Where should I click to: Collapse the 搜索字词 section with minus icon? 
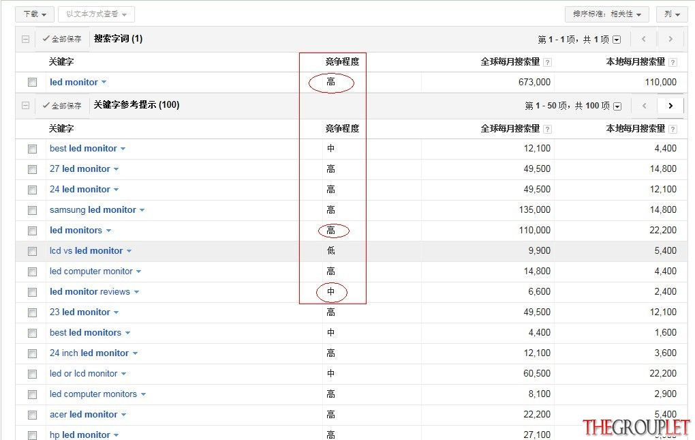[26, 39]
